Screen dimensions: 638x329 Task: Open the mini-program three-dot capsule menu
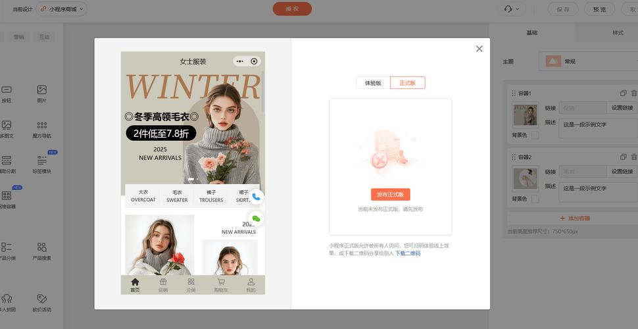[x=240, y=61]
